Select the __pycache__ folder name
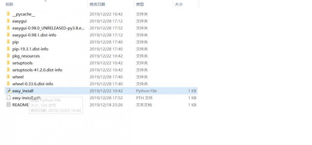Image resolution: width=312 pixels, height=145 pixels. [x=24, y=14]
